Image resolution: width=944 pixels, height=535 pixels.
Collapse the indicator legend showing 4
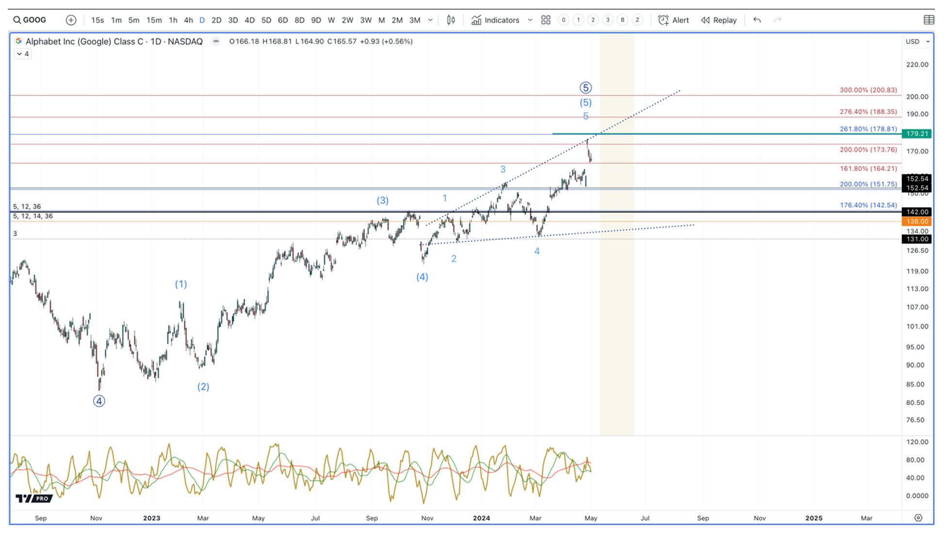pos(23,54)
